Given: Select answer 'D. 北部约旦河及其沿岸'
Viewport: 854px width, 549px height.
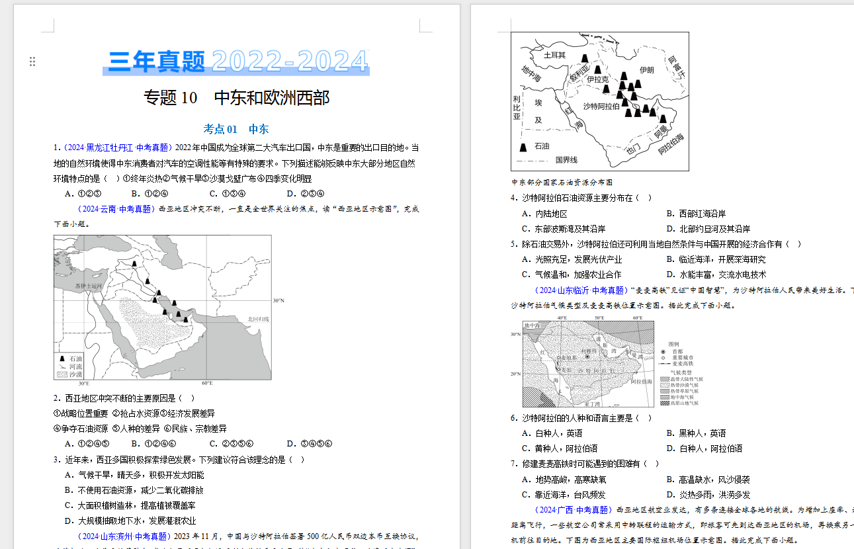Looking at the screenshot, I should pyautogui.click(x=708, y=229).
